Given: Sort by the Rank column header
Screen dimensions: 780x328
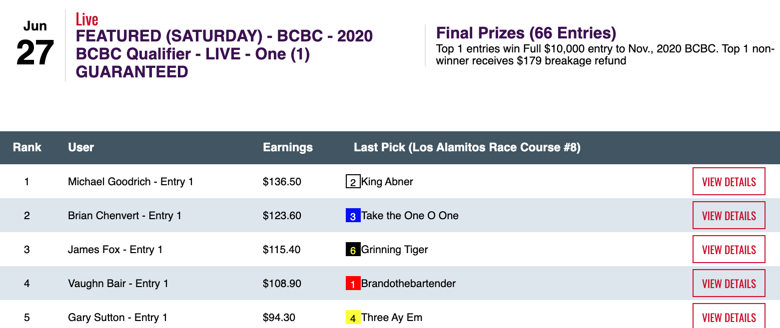Looking at the screenshot, I should pyautogui.click(x=27, y=147).
